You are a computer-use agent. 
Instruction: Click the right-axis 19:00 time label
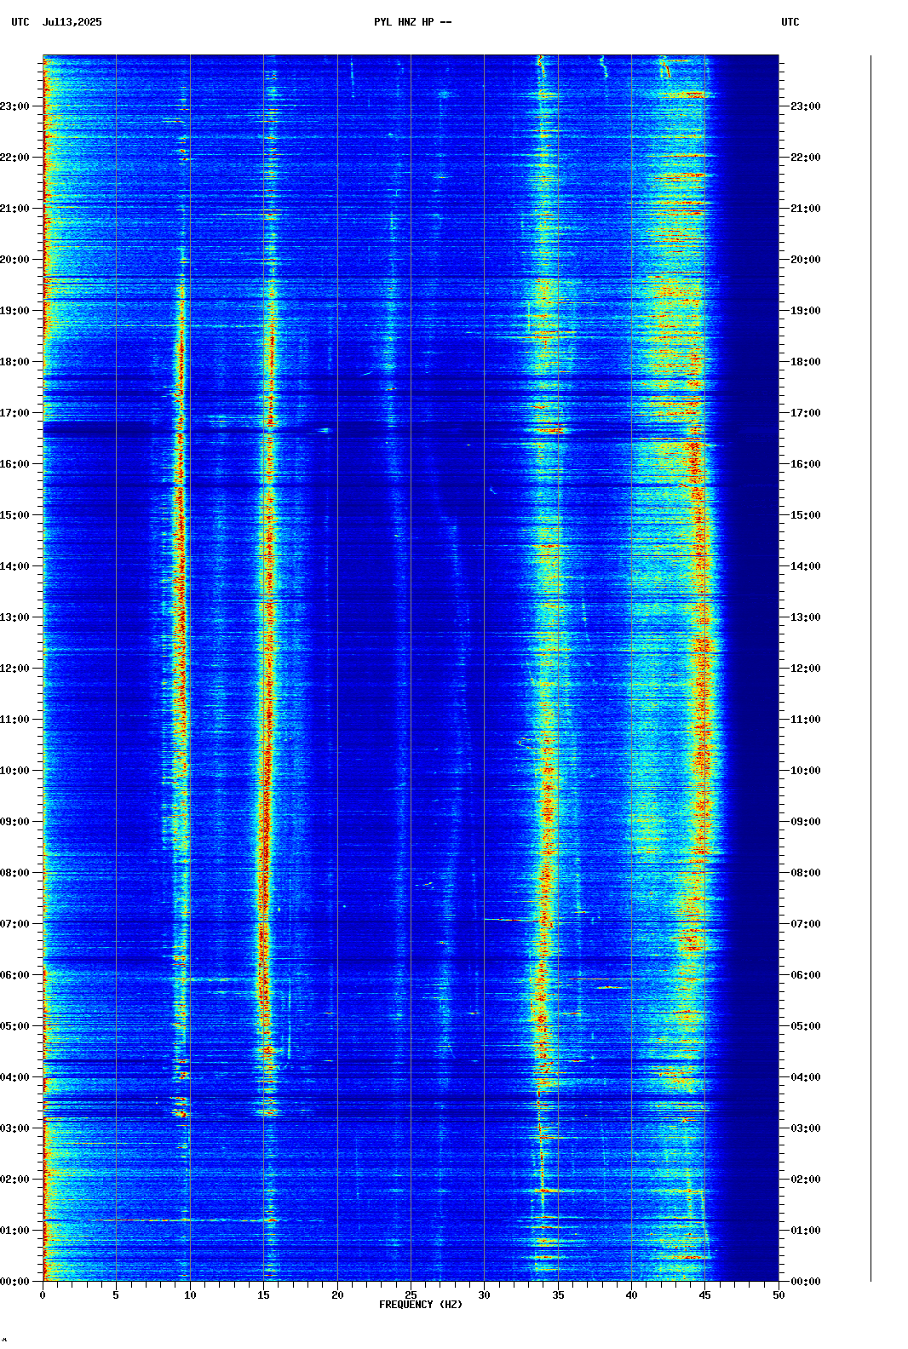click(806, 311)
